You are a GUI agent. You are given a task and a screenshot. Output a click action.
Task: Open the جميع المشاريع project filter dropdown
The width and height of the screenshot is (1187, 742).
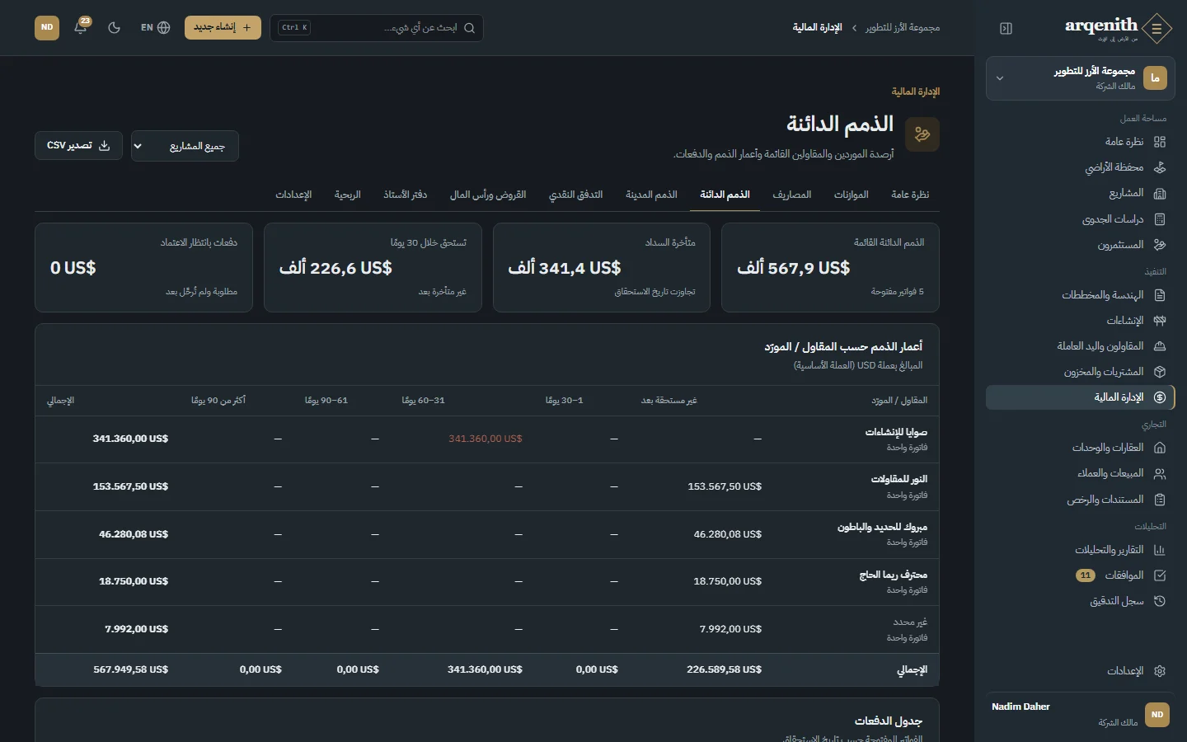point(185,146)
